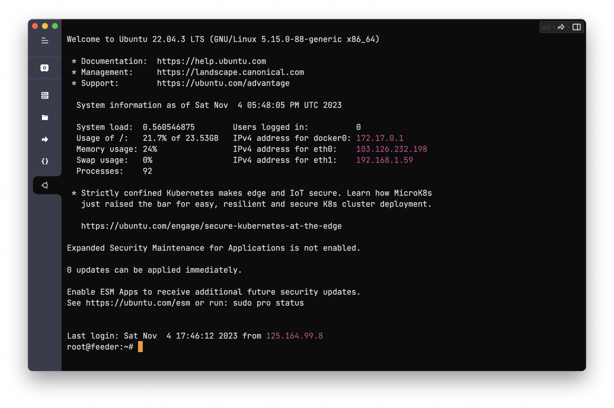
Task: Click the https://ubuntu.com/advantage support URL
Action: (223, 83)
